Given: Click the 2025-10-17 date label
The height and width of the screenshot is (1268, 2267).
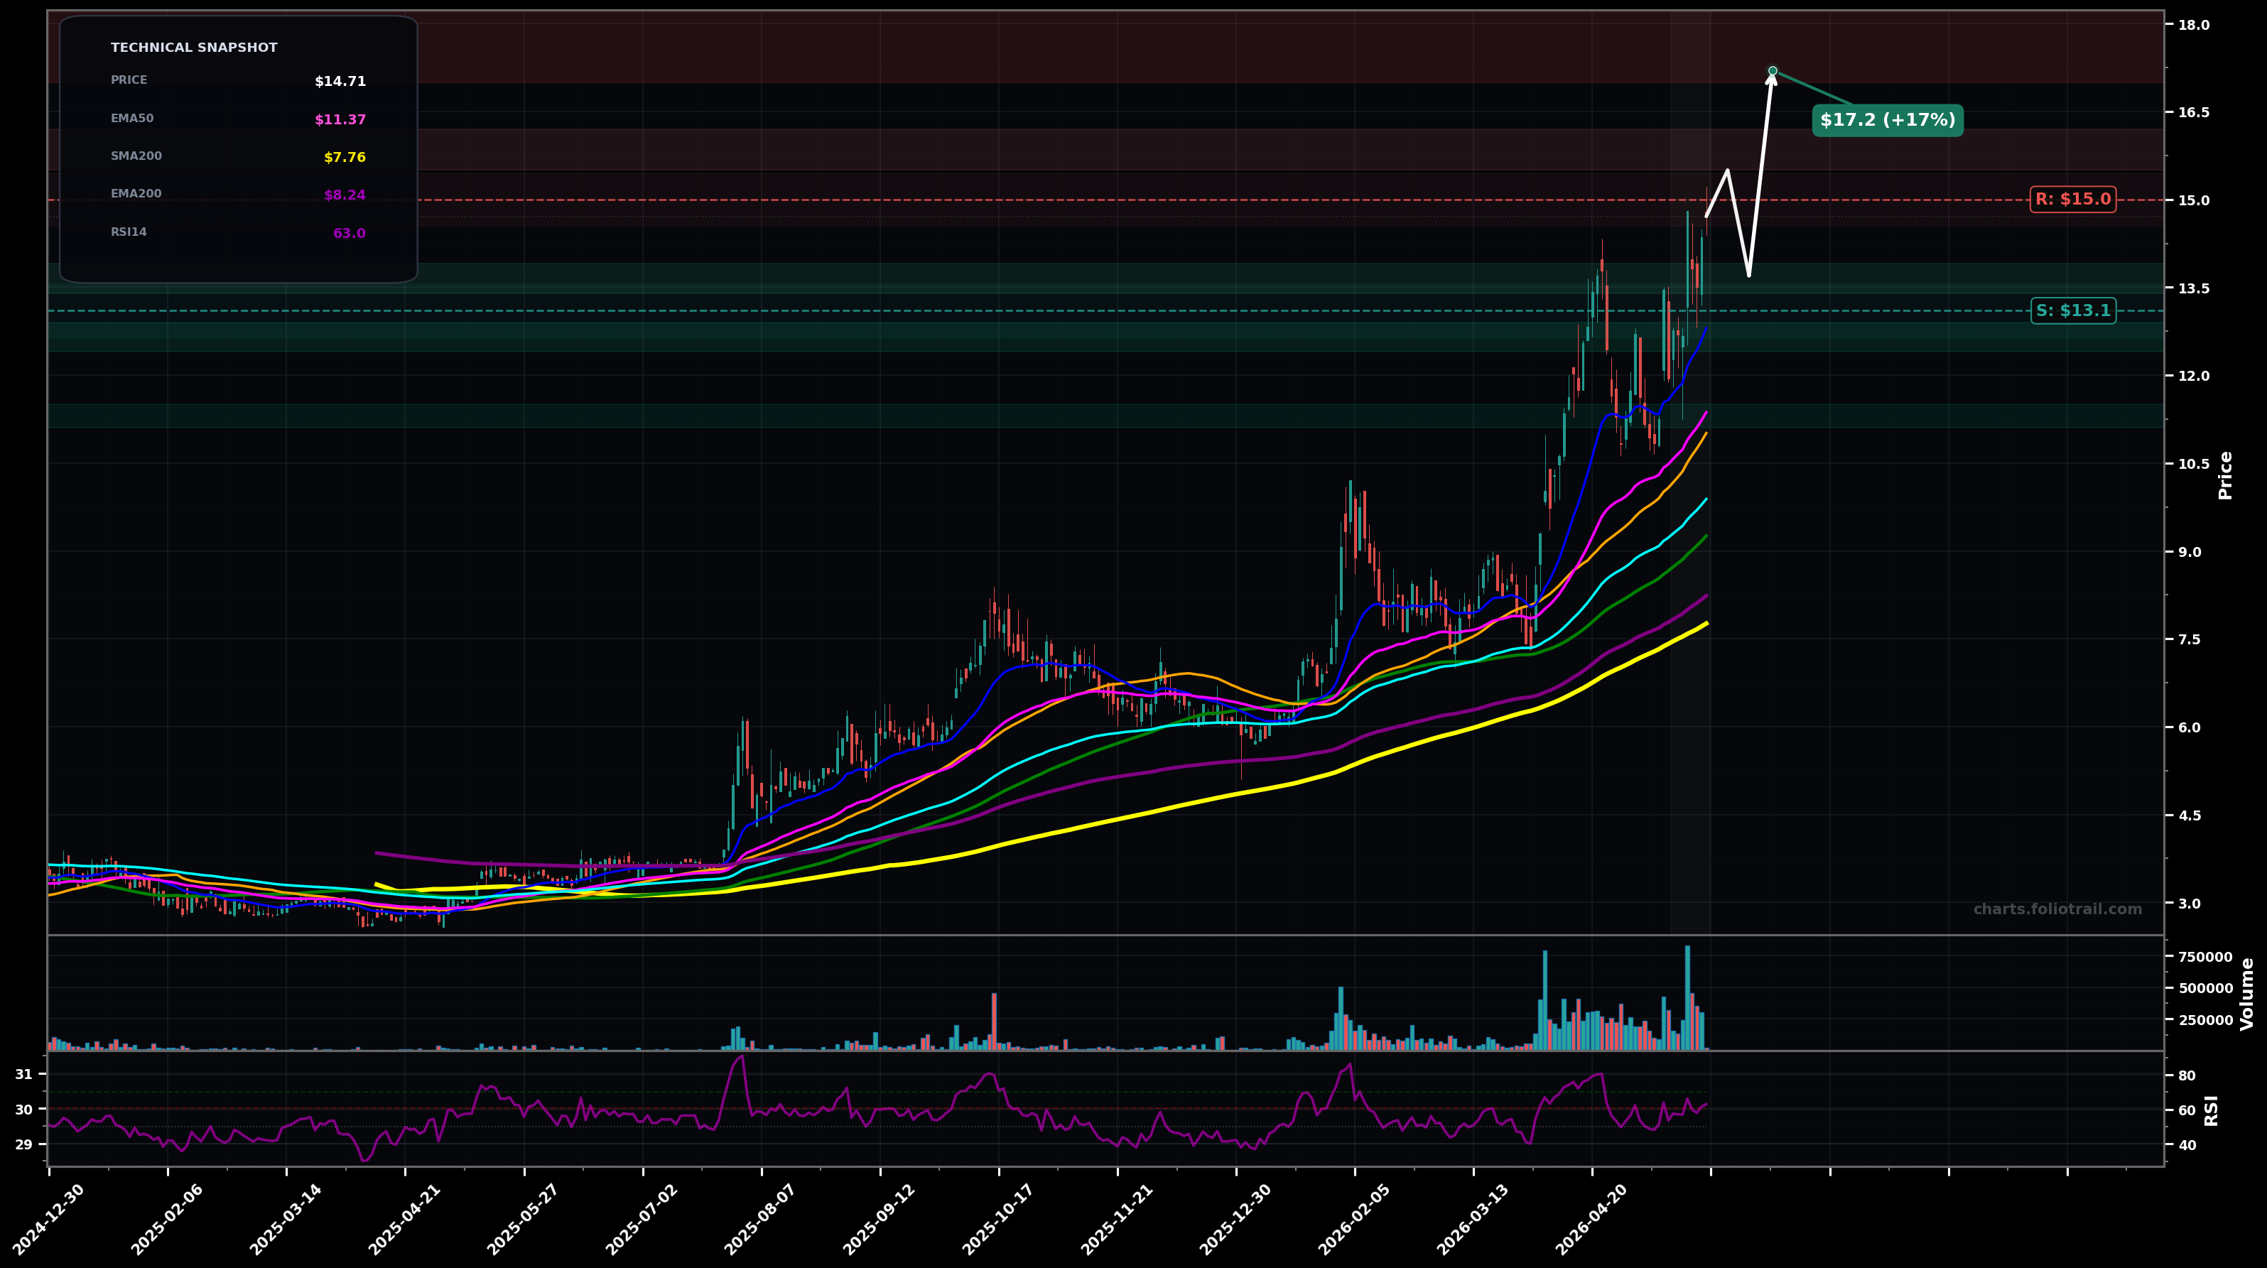Looking at the screenshot, I should (x=999, y=1220).
